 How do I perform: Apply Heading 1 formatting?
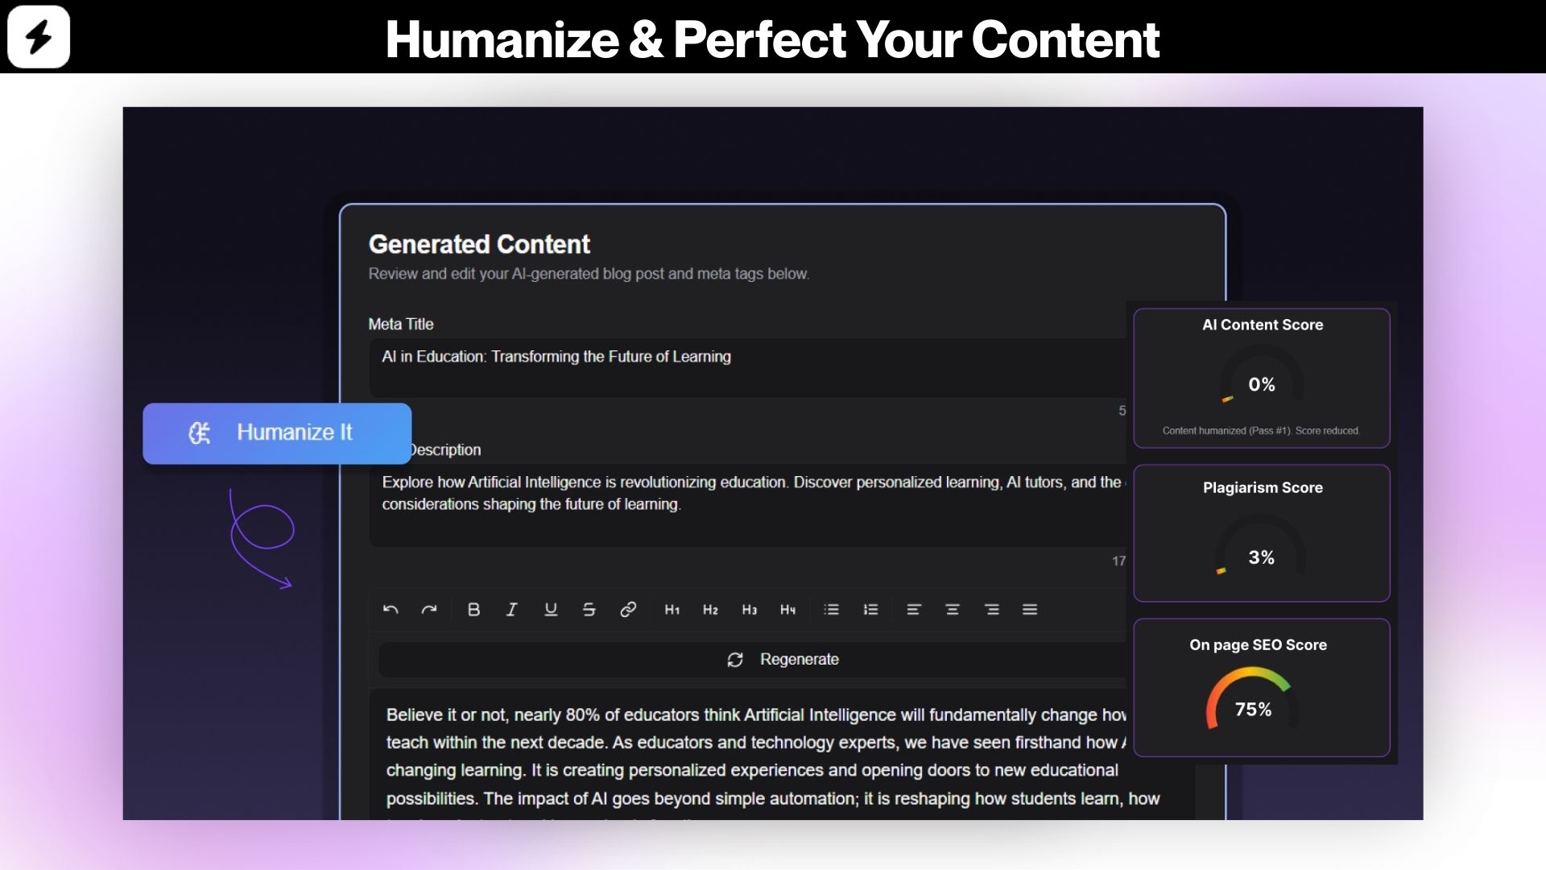pos(672,610)
